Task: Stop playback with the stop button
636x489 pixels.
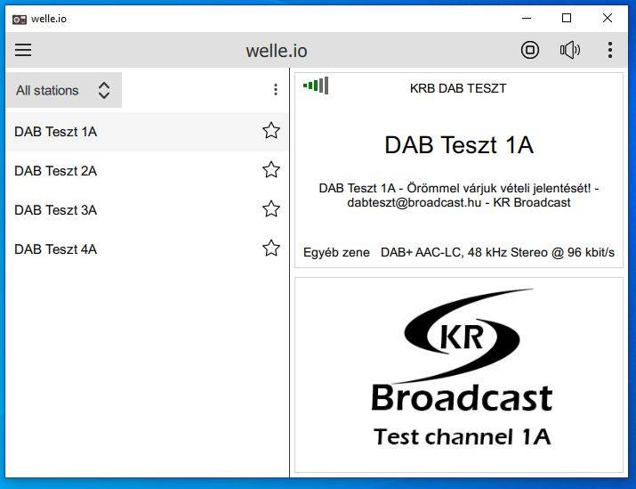Action: [x=530, y=50]
